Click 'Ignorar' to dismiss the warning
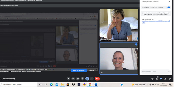180x101 pixels. tap(91, 70)
